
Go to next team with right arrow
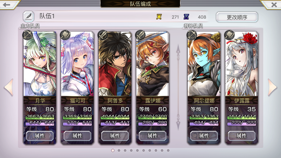click(x=272, y=87)
